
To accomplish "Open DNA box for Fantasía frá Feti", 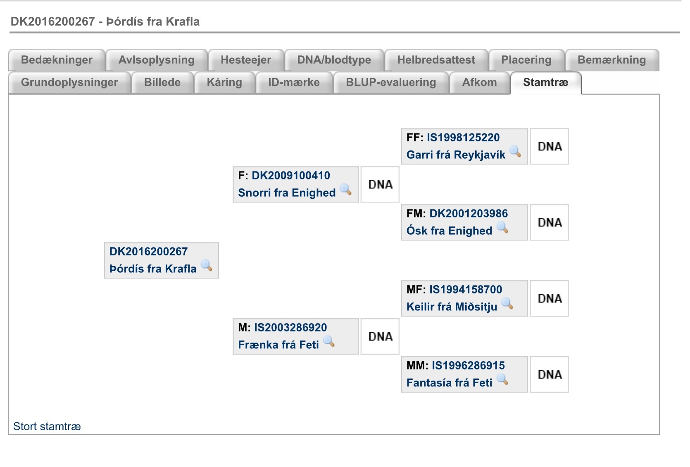I will point(550,374).
